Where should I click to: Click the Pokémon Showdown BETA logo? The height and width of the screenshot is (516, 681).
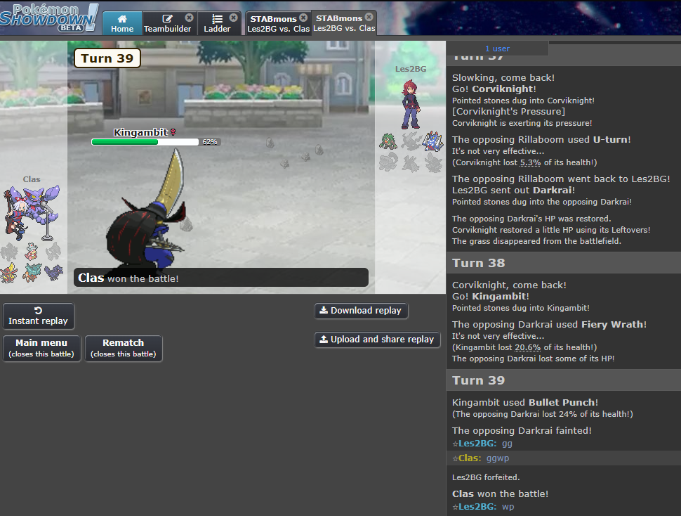pos(49,18)
